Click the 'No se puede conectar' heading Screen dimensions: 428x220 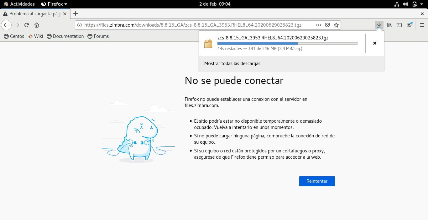(x=234, y=80)
